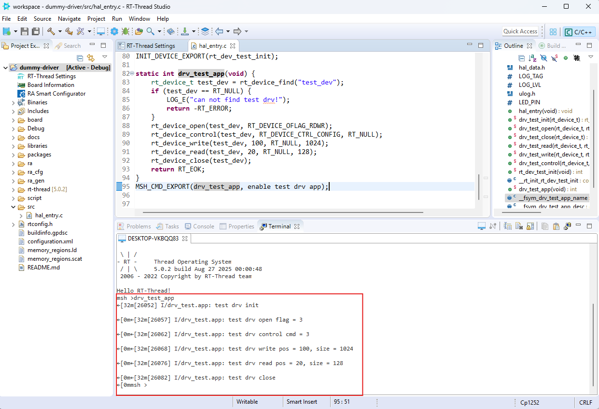Click the SDK manager stacked layers icon
Image resolution: width=599 pixels, height=409 pixels.
point(205,31)
